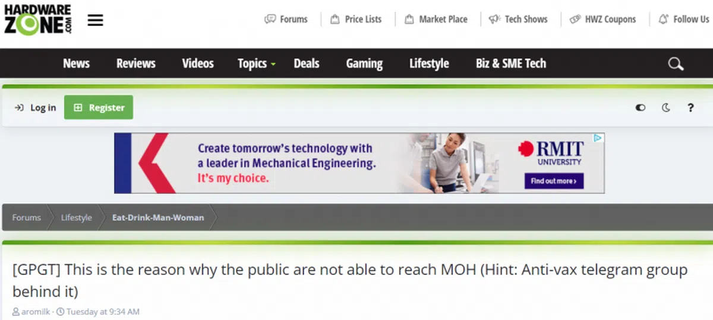Click the HardwareZone logo
This screenshot has height=320, width=713.
point(37,20)
